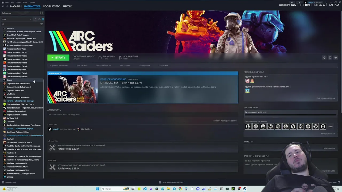Image resolution: width=342 pixels, height=192 pixels.
Task: Open the UTECH1 profile tab
Action: pos(68,6)
